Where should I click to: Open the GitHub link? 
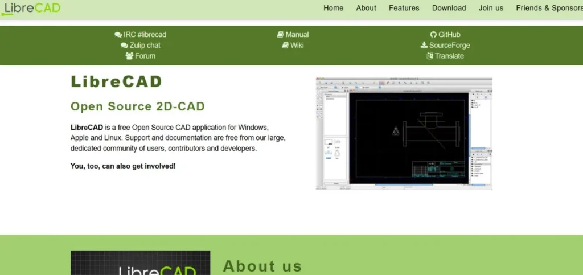(x=449, y=35)
